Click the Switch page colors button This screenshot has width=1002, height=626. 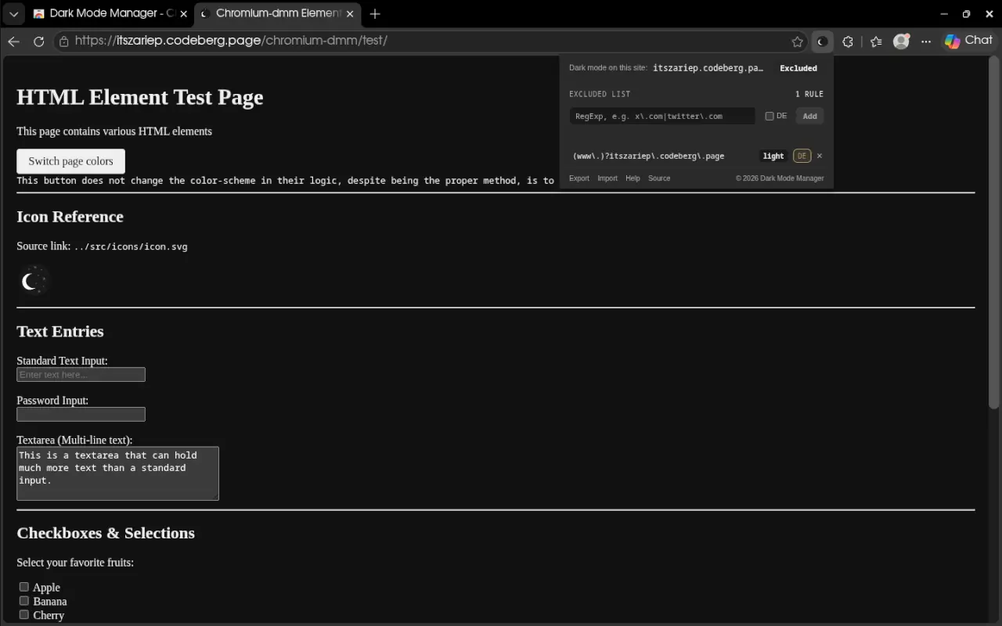(70, 161)
